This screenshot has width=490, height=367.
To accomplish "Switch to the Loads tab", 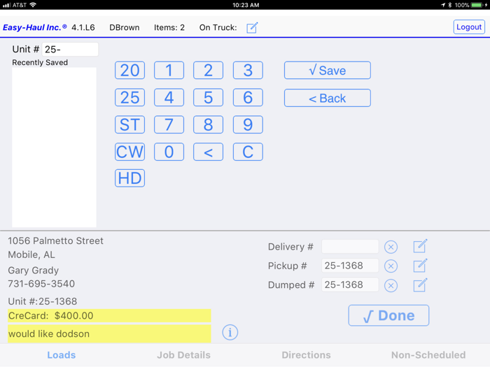I will point(62,355).
